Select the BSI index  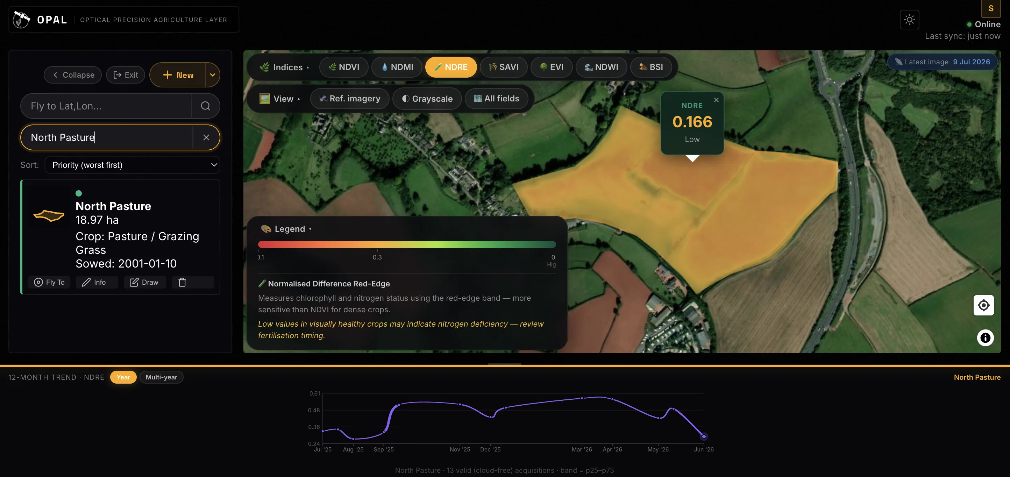(x=651, y=67)
